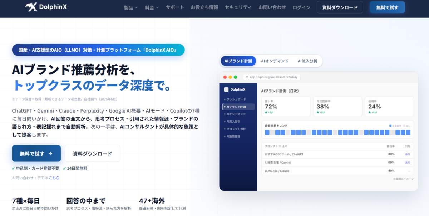Click the 露出率 72% card

point(286,107)
